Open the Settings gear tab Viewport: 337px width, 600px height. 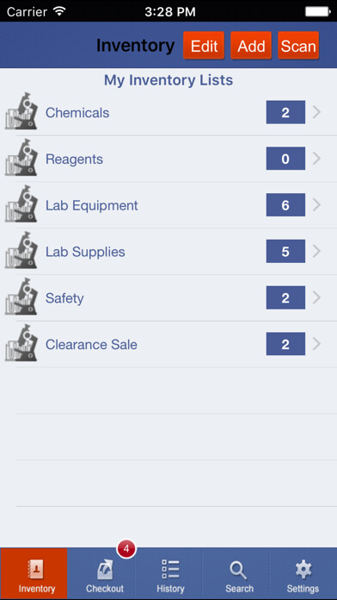click(303, 570)
